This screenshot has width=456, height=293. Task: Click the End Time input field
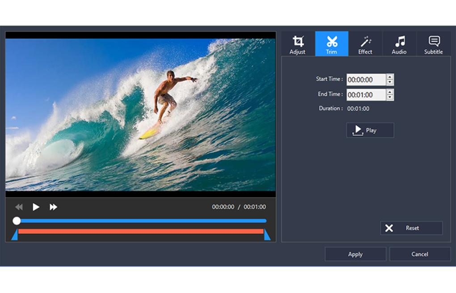click(x=366, y=95)
